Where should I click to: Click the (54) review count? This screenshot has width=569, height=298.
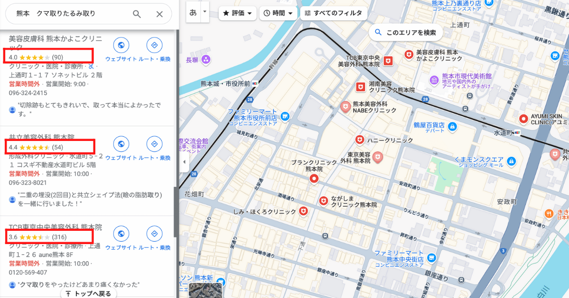click(x=57, y=147)
